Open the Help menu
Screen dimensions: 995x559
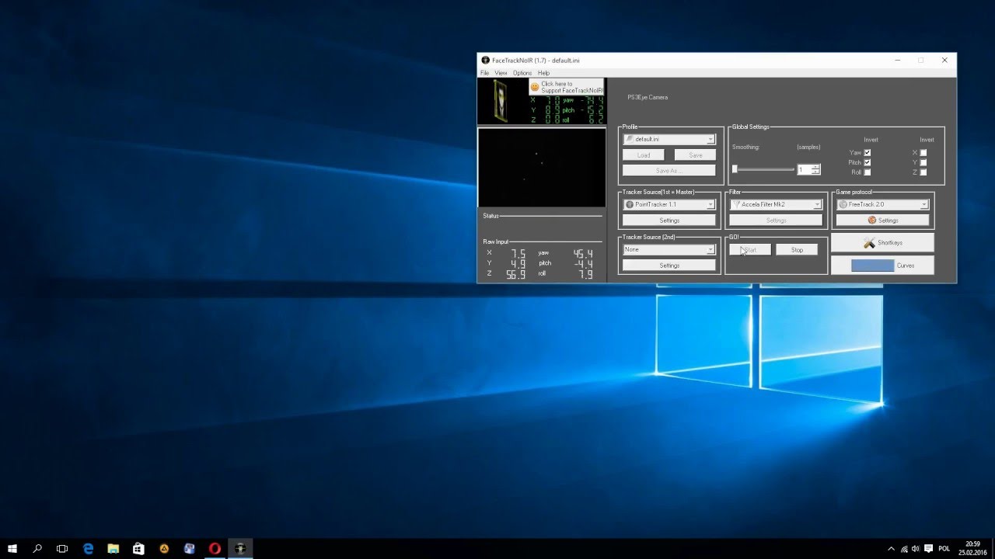click(543, 73)
